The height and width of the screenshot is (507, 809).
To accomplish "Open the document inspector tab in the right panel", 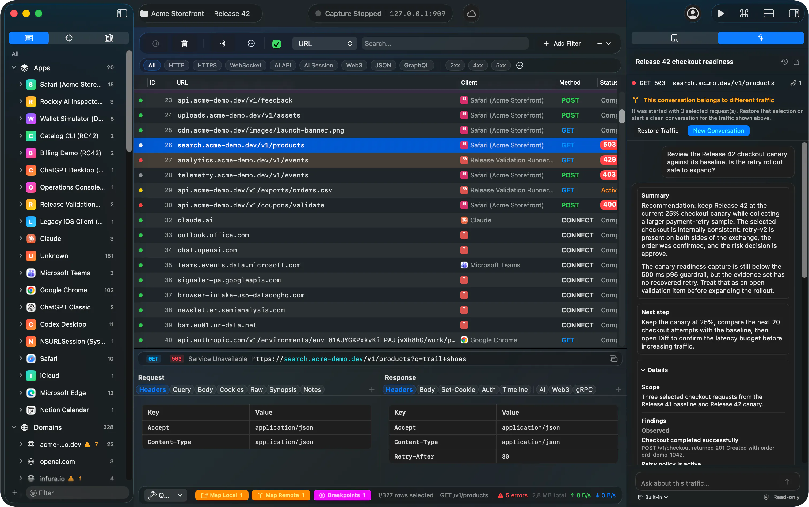I will (675, 38).
